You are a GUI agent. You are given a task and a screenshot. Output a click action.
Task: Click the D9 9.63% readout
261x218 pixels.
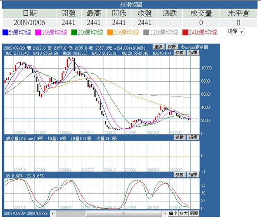35,176
